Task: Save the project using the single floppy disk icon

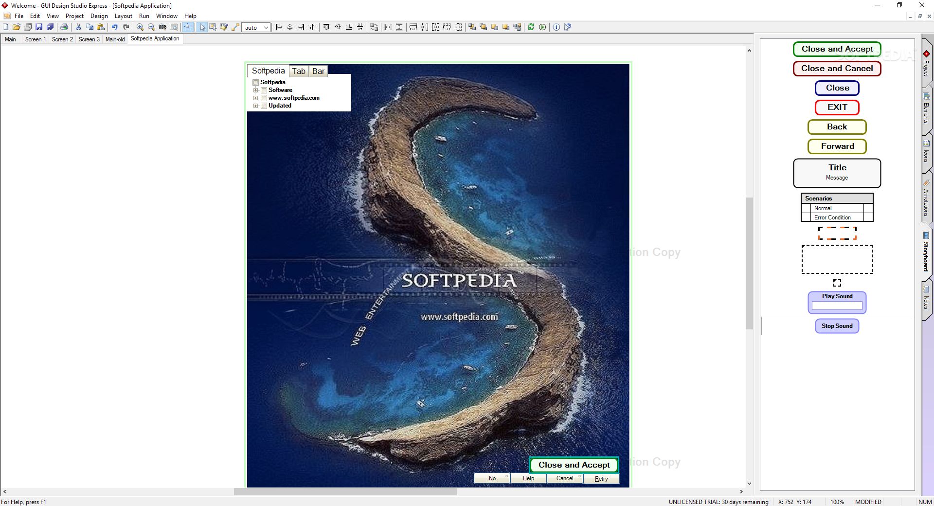Action: click(x=39, y=27)
